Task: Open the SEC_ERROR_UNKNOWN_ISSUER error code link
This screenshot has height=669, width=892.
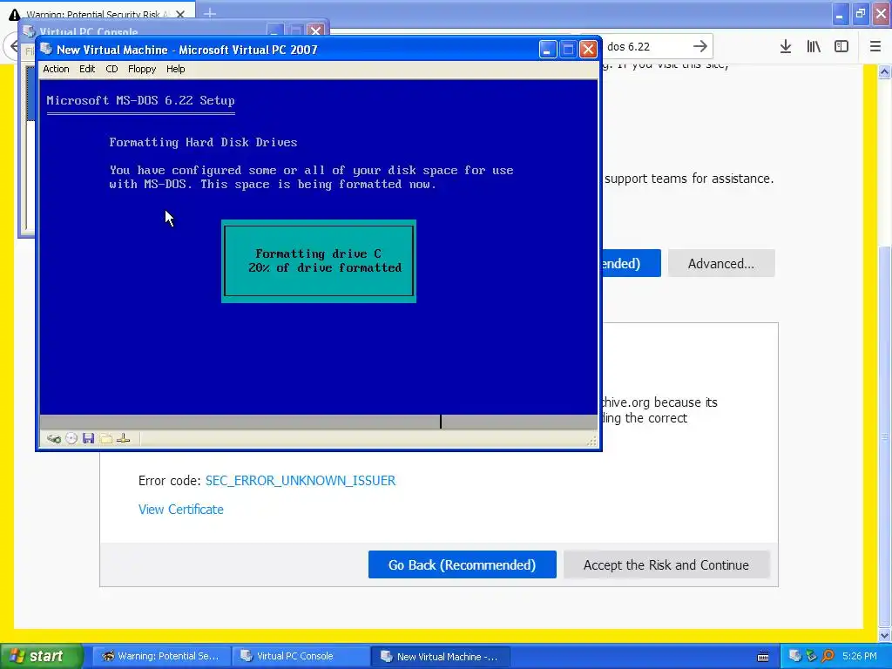Action: [x=301, y=481]
